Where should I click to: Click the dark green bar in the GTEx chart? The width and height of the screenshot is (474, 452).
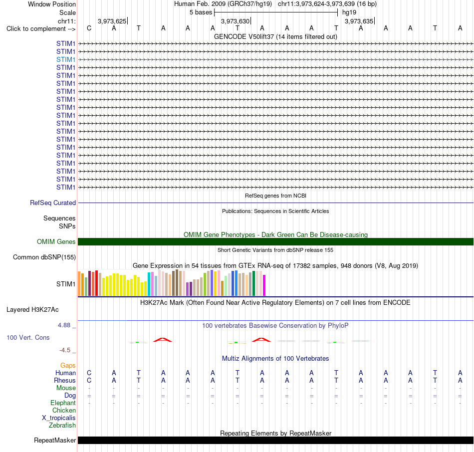(253, 283)
